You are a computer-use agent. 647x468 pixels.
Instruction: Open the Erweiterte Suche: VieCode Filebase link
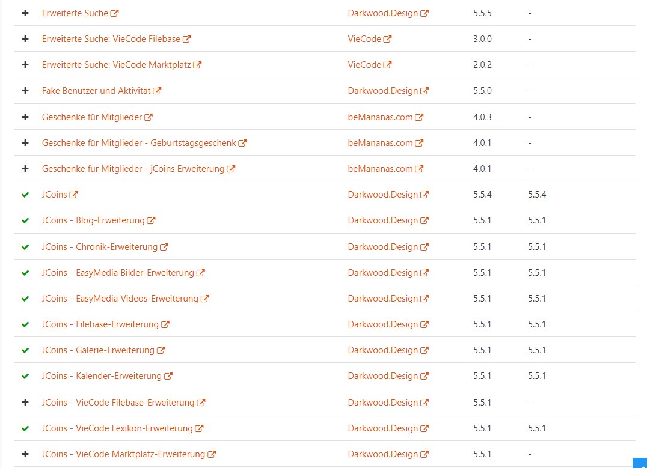111,39
